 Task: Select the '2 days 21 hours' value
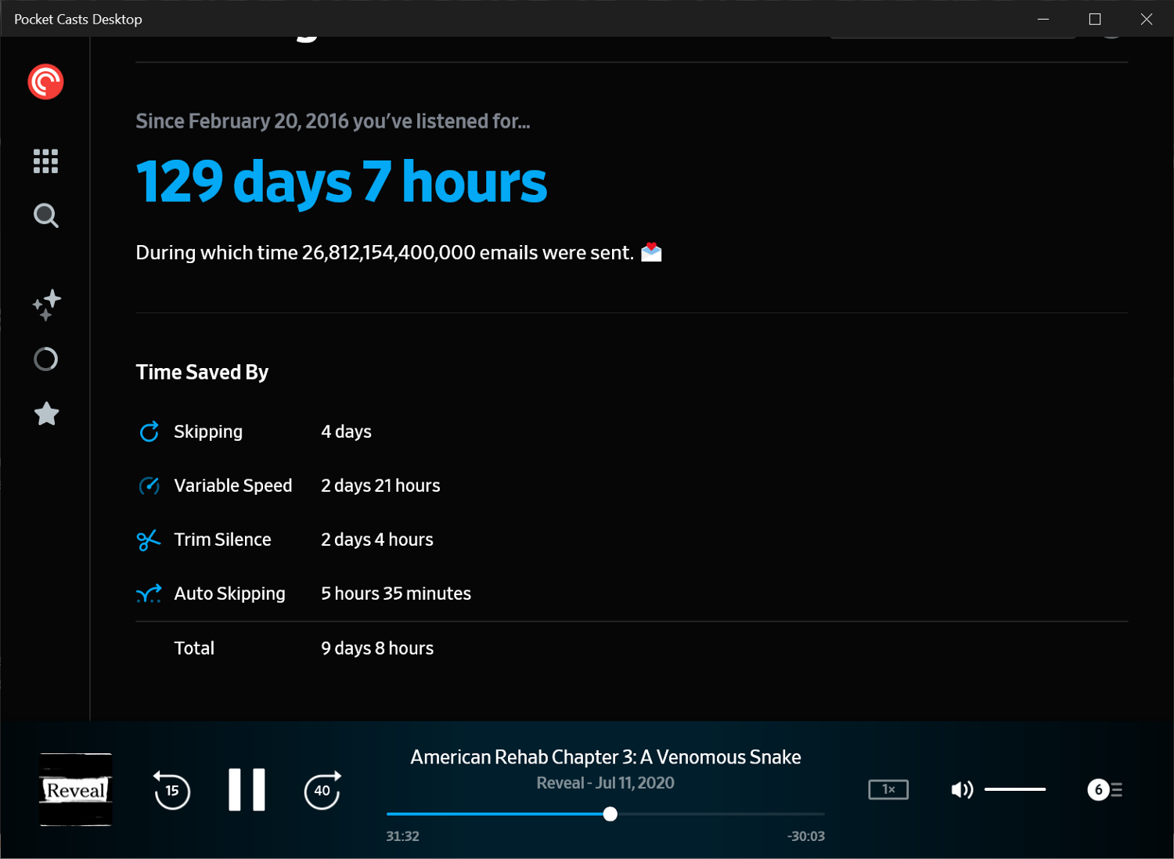click(380, 485)
